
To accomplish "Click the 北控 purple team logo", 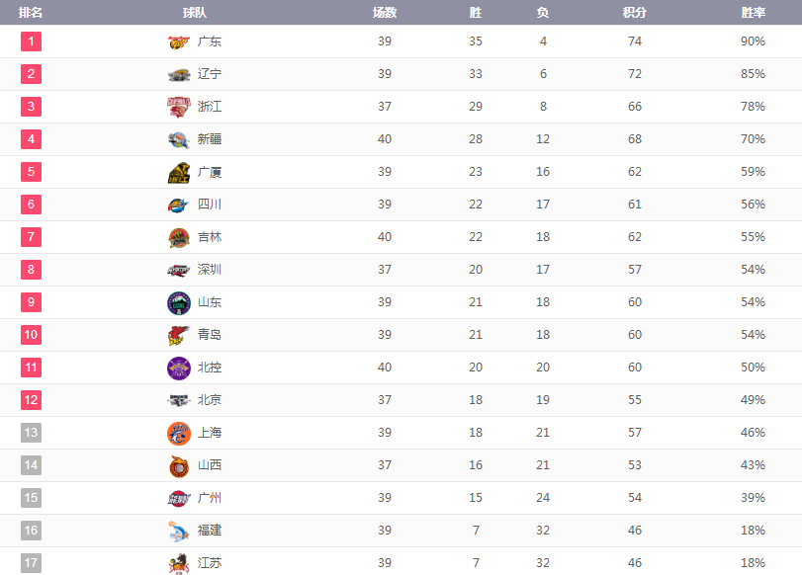I will point(179,368).
